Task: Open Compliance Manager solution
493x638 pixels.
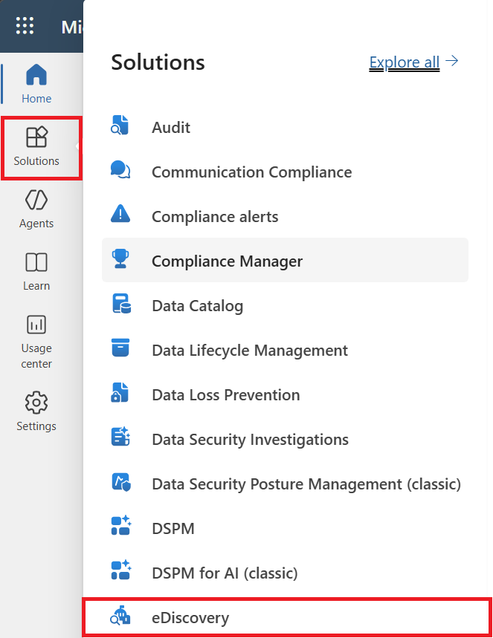Action: point(286,261)
